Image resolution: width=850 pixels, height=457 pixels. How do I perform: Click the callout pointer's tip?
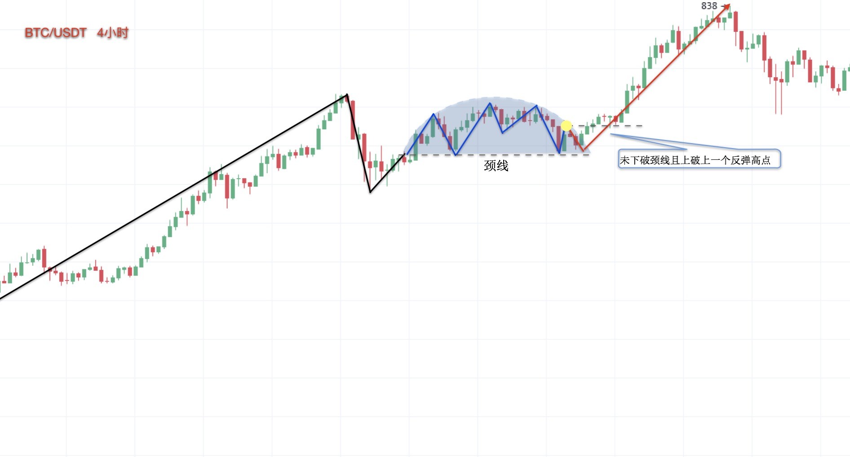[611, 134]
